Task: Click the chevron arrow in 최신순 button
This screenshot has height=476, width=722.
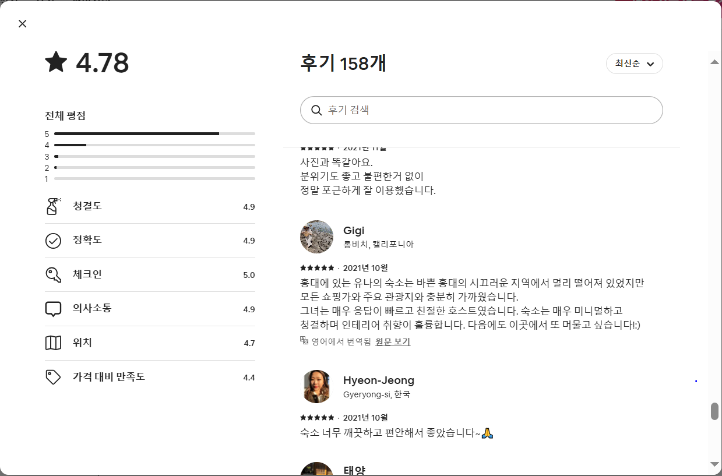Action: [650, 64]
